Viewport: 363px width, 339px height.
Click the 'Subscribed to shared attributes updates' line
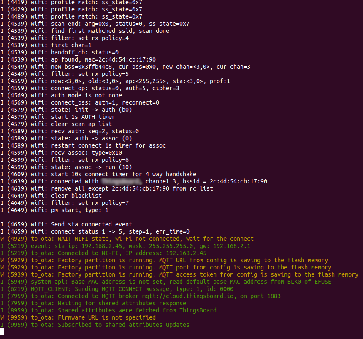(123, 325)
